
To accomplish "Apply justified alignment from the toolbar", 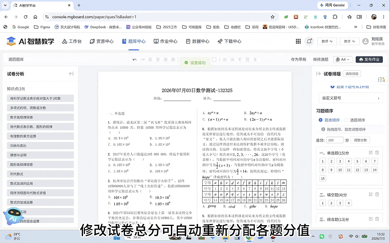I will [173, 60].
